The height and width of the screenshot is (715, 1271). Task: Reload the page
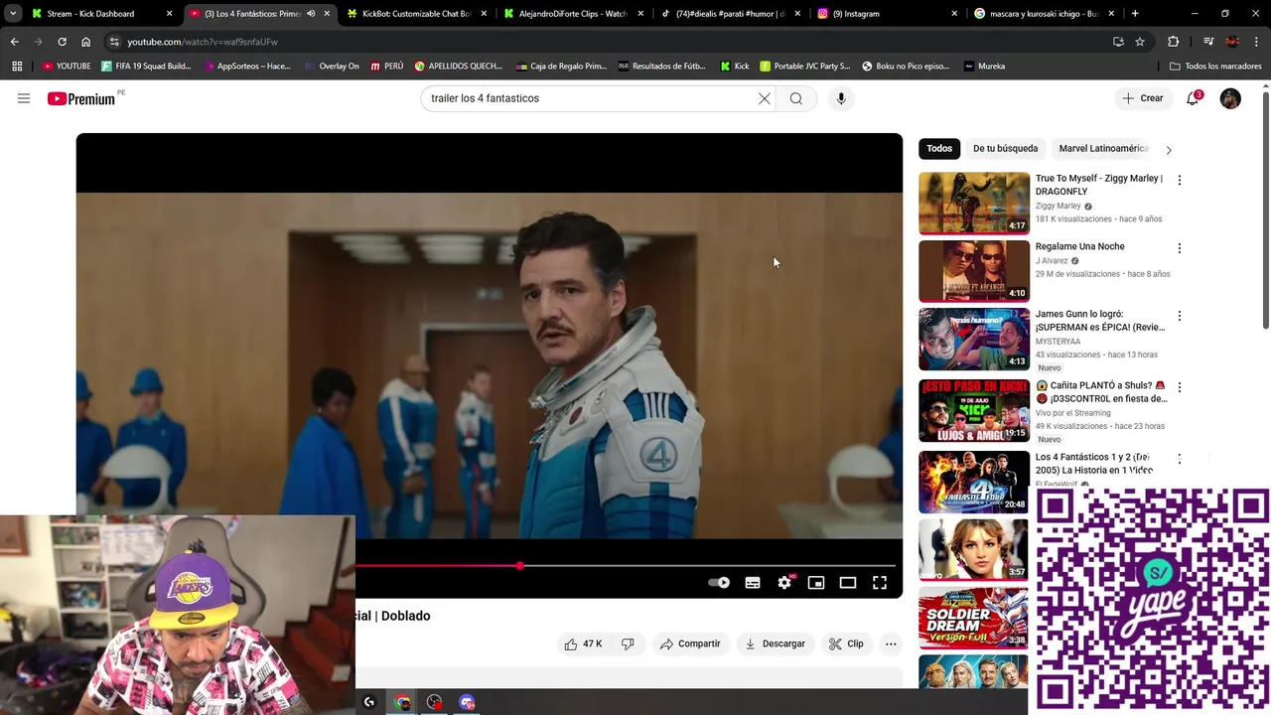pos(62,42)
